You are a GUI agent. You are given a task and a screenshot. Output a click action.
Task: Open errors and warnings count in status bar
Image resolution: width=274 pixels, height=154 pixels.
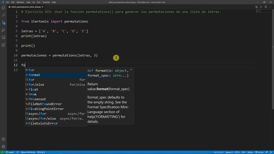pos(41,152)
